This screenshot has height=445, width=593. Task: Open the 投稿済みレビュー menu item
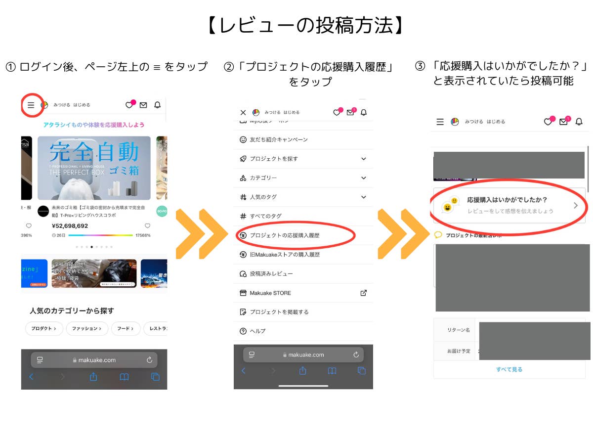click(271, 273)
